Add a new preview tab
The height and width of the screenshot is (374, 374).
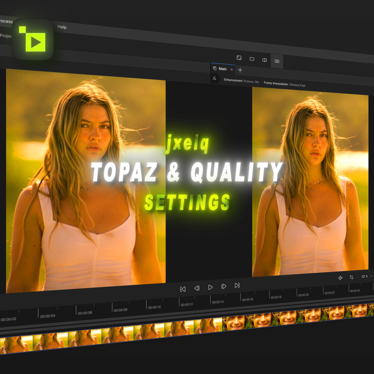(240, 70)
